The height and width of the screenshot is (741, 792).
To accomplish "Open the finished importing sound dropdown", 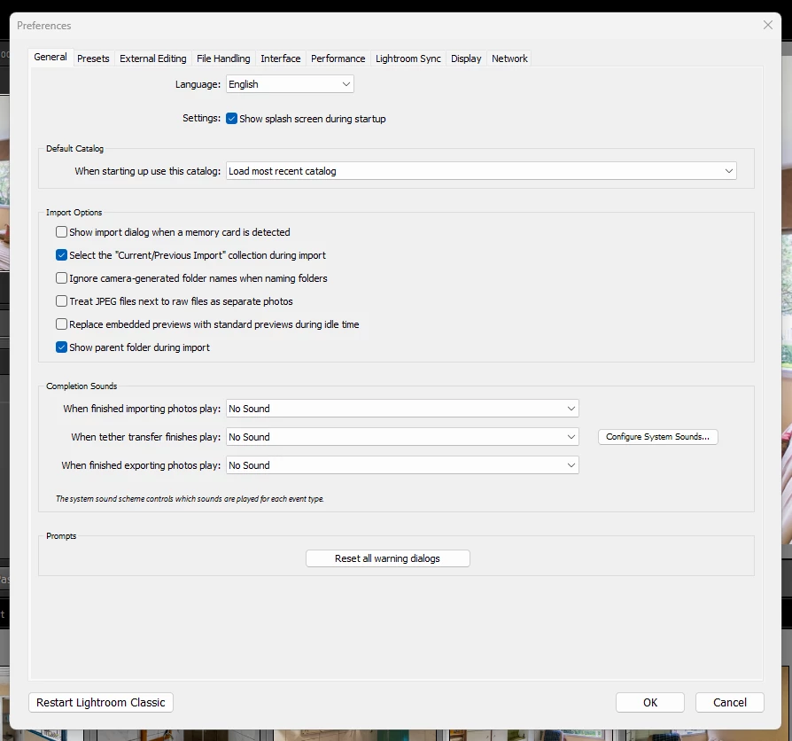I will [x=402, y=409].
